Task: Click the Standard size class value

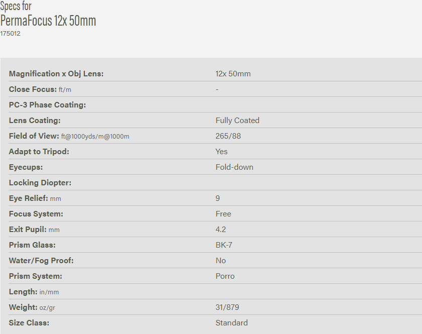Action: tap(232, 323)
